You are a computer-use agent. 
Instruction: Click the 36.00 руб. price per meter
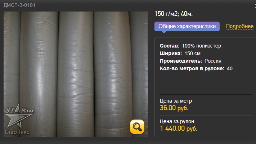pos(174,108)
